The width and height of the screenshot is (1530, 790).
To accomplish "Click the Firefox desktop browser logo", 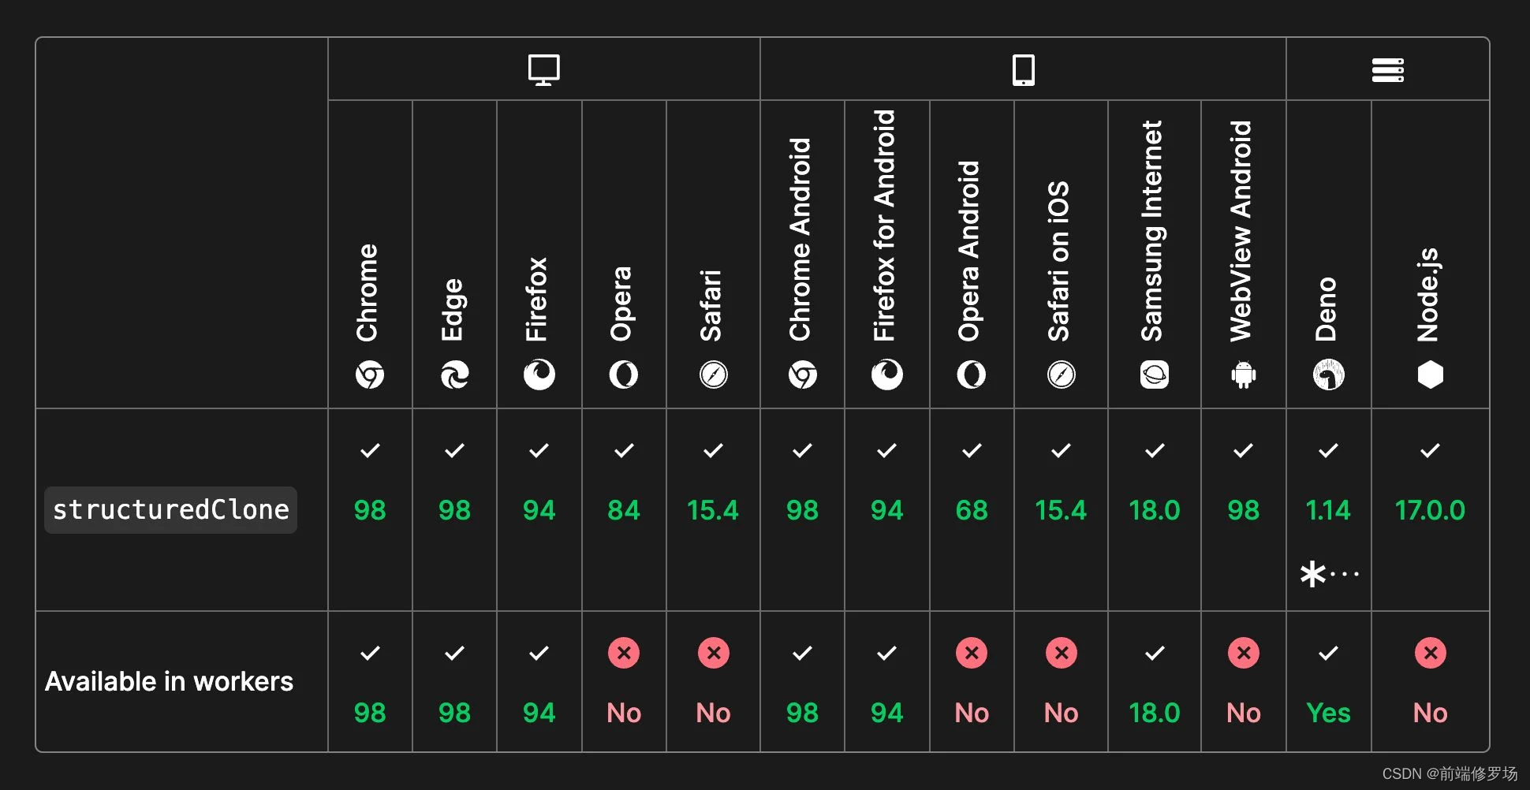I will click(539, 375).
